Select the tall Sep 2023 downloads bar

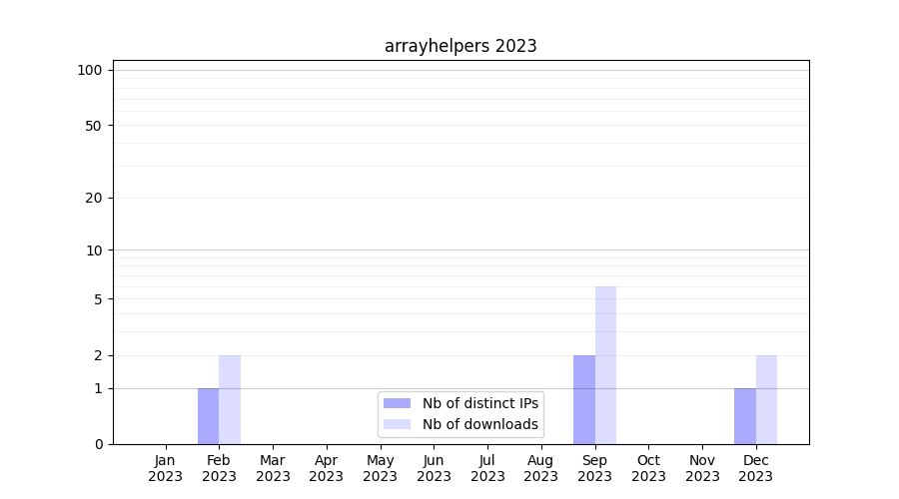pyautogui.click(x=605, y=365)
